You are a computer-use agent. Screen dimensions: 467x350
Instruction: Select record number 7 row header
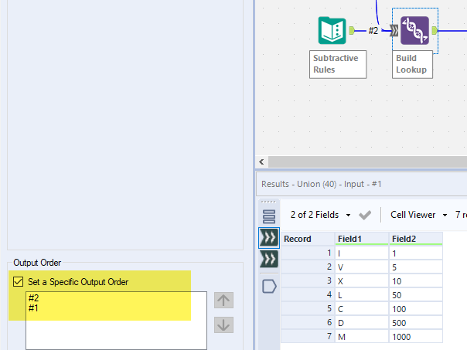click(308, 337)
